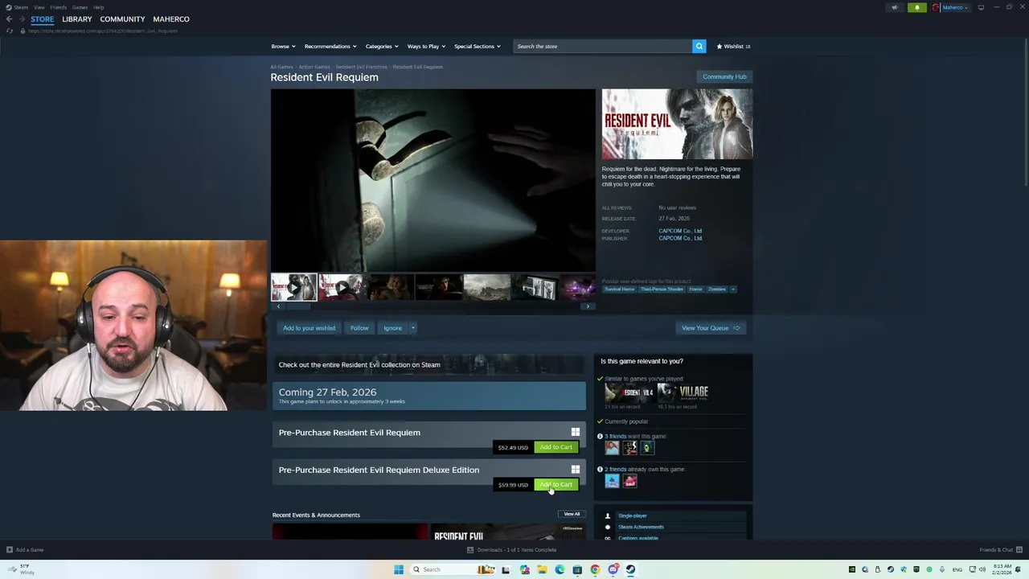Open Discord from taskbar
Viewport: 1029px width, 579px height.
click(613, 569)
